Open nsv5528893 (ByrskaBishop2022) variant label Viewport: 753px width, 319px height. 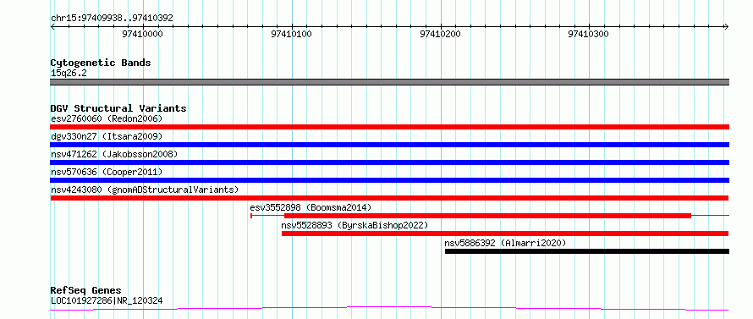(x=355, y=225)
